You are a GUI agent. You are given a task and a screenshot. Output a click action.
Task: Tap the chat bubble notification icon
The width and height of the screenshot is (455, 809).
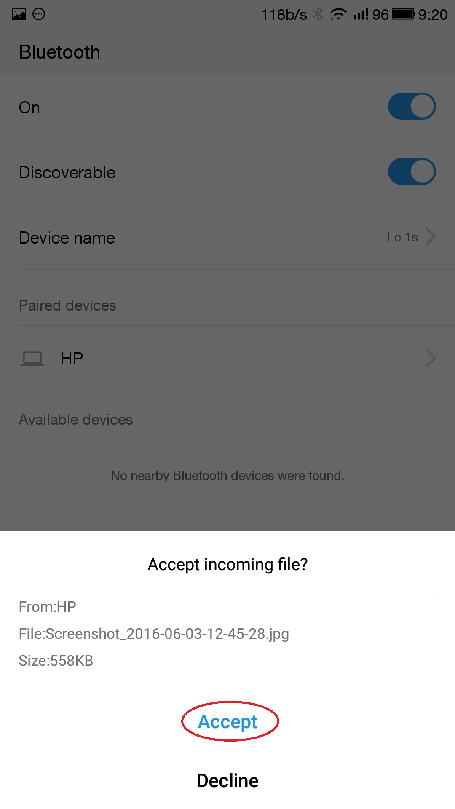pos(39,14)
